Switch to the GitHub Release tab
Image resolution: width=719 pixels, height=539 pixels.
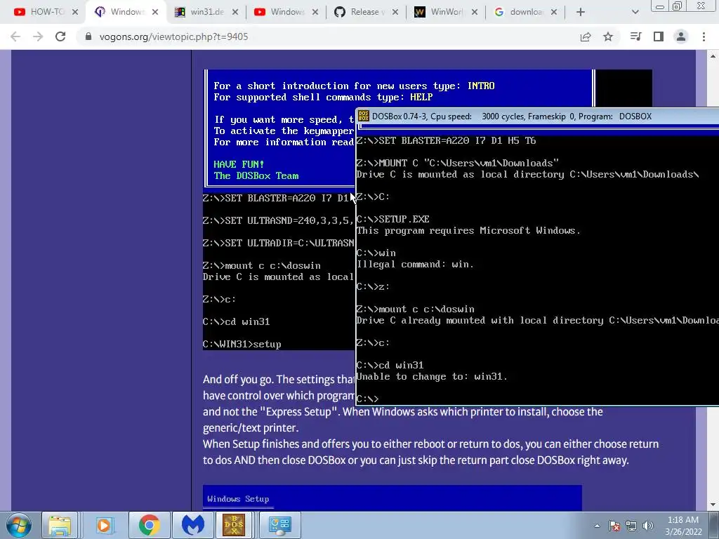click(x=359, y=12)
